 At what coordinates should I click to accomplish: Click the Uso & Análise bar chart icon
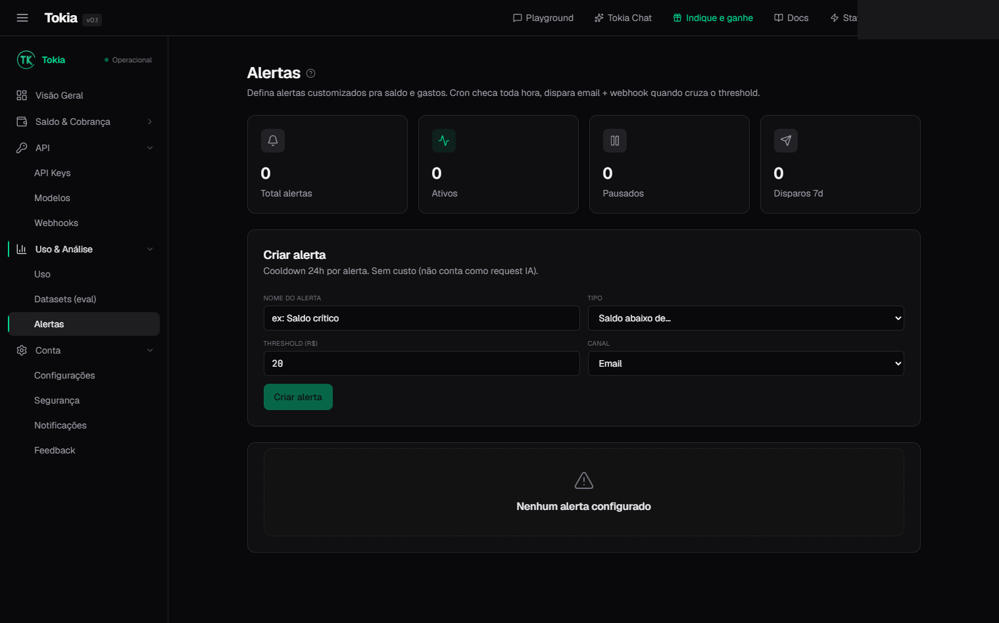point(22,249)
